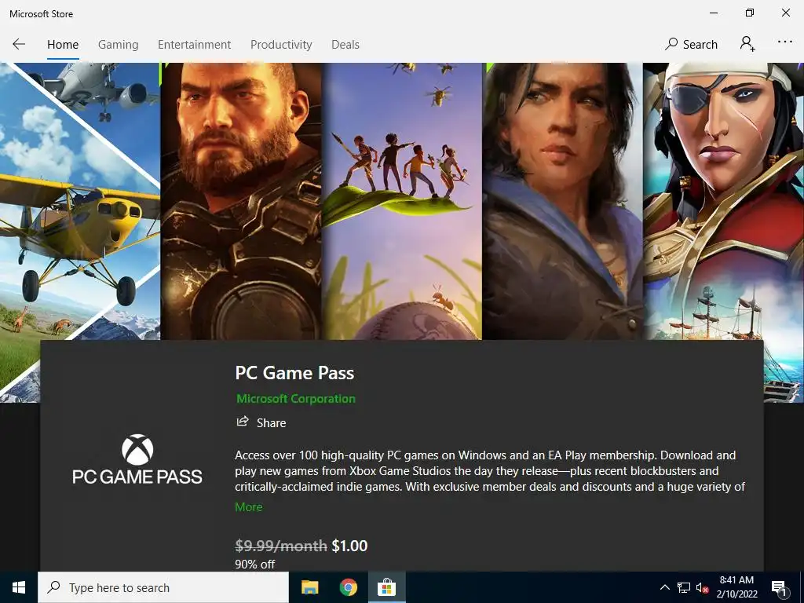
Task: Click the Share label text
Action: [271, 422]
